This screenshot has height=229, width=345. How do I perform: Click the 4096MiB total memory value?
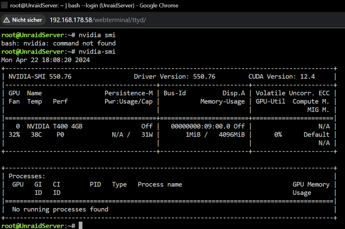click(x=232, y=135)
